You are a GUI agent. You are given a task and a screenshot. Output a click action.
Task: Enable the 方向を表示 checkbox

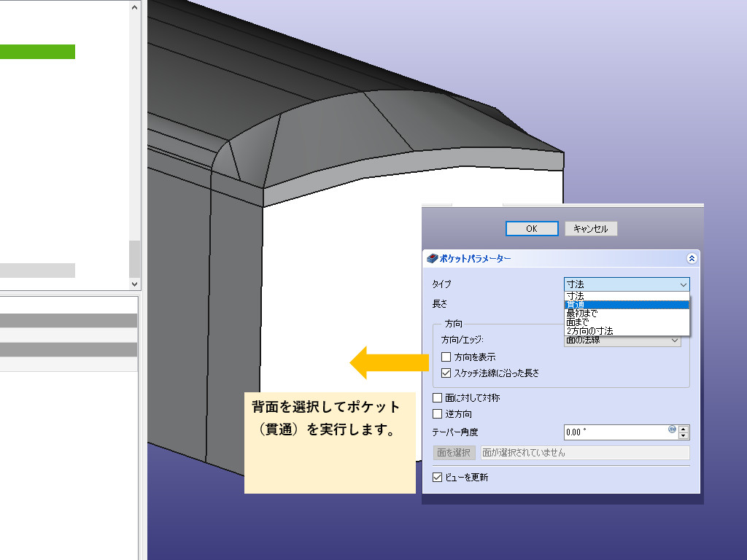coord(446,357)
